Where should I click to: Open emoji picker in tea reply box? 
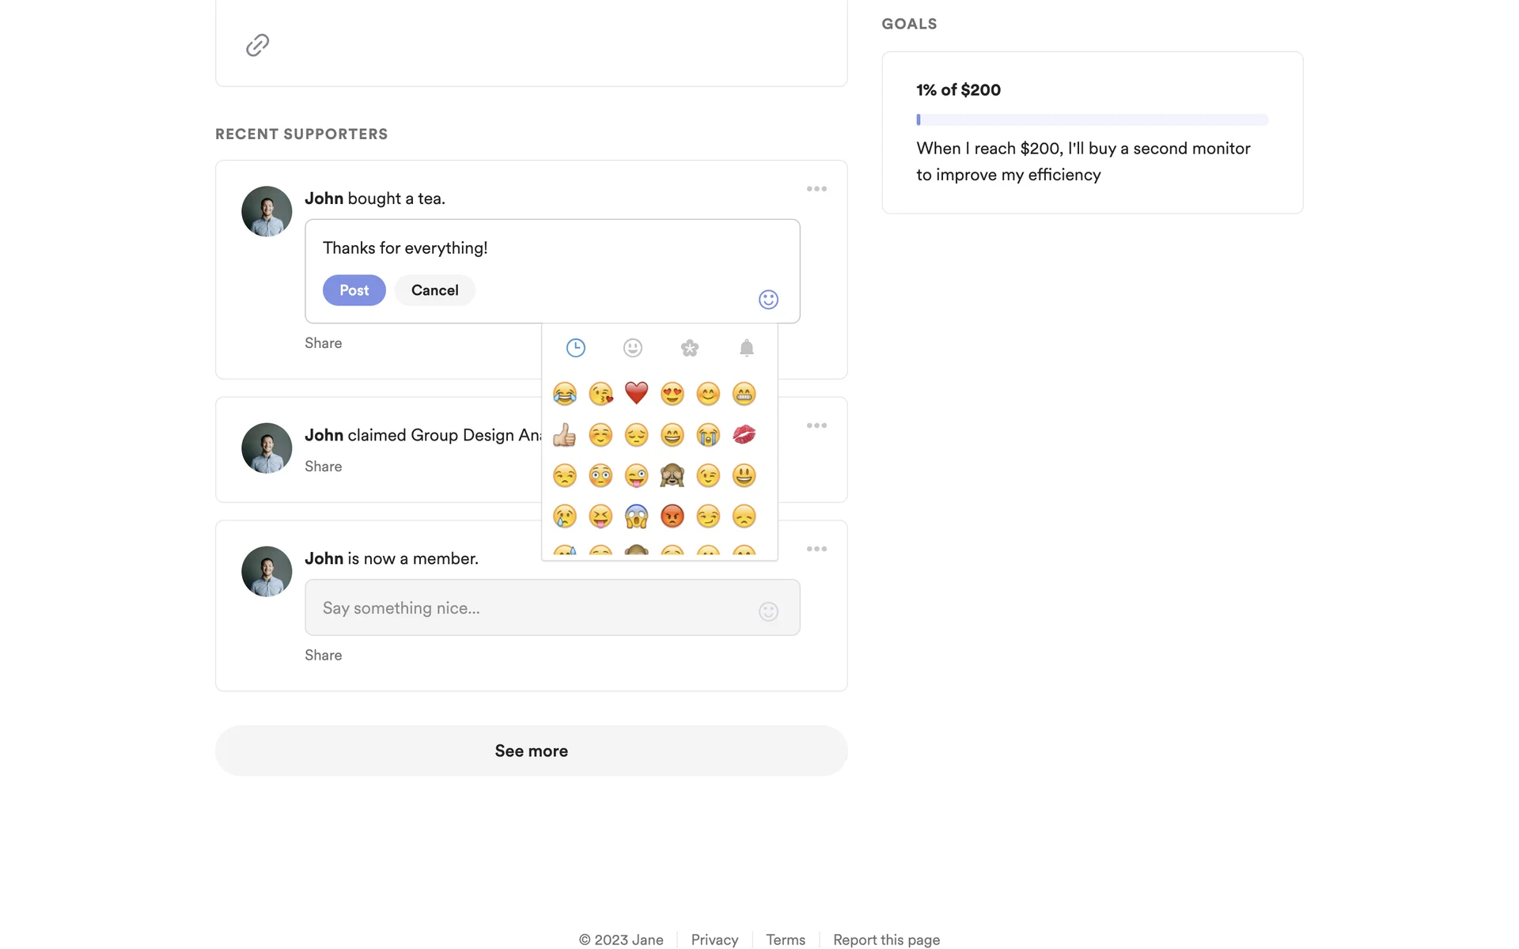click(x=768, y=300)
